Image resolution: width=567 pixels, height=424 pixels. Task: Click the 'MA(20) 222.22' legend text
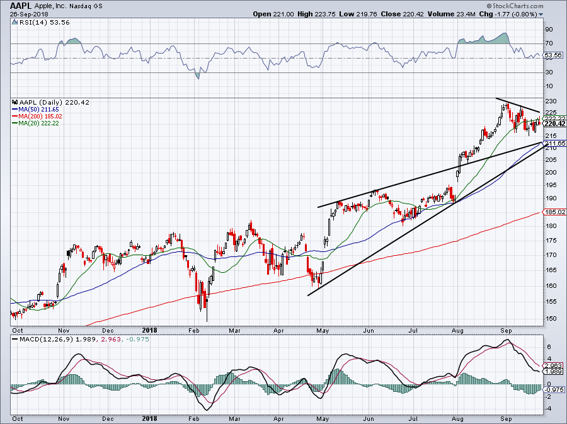tap(38, 123)
